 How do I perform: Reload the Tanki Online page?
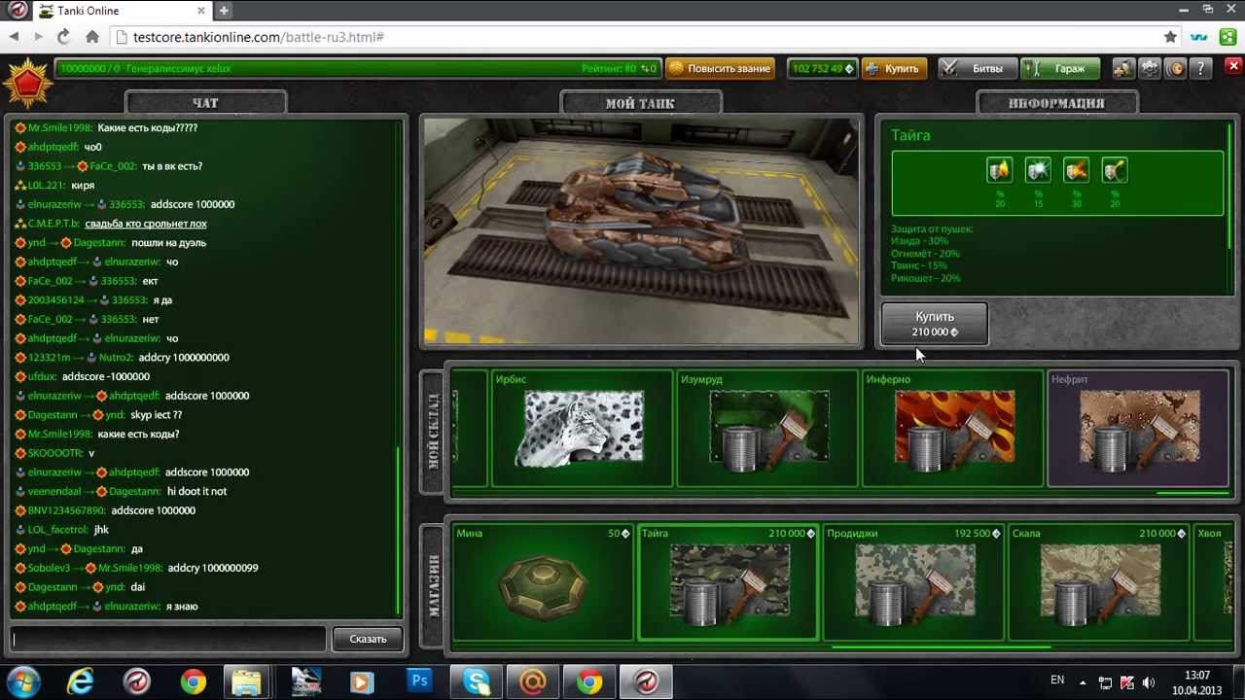pyautogui.click(x=63, y=37)
